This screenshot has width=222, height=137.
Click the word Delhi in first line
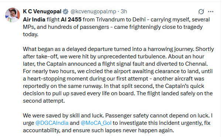[139, 20]
